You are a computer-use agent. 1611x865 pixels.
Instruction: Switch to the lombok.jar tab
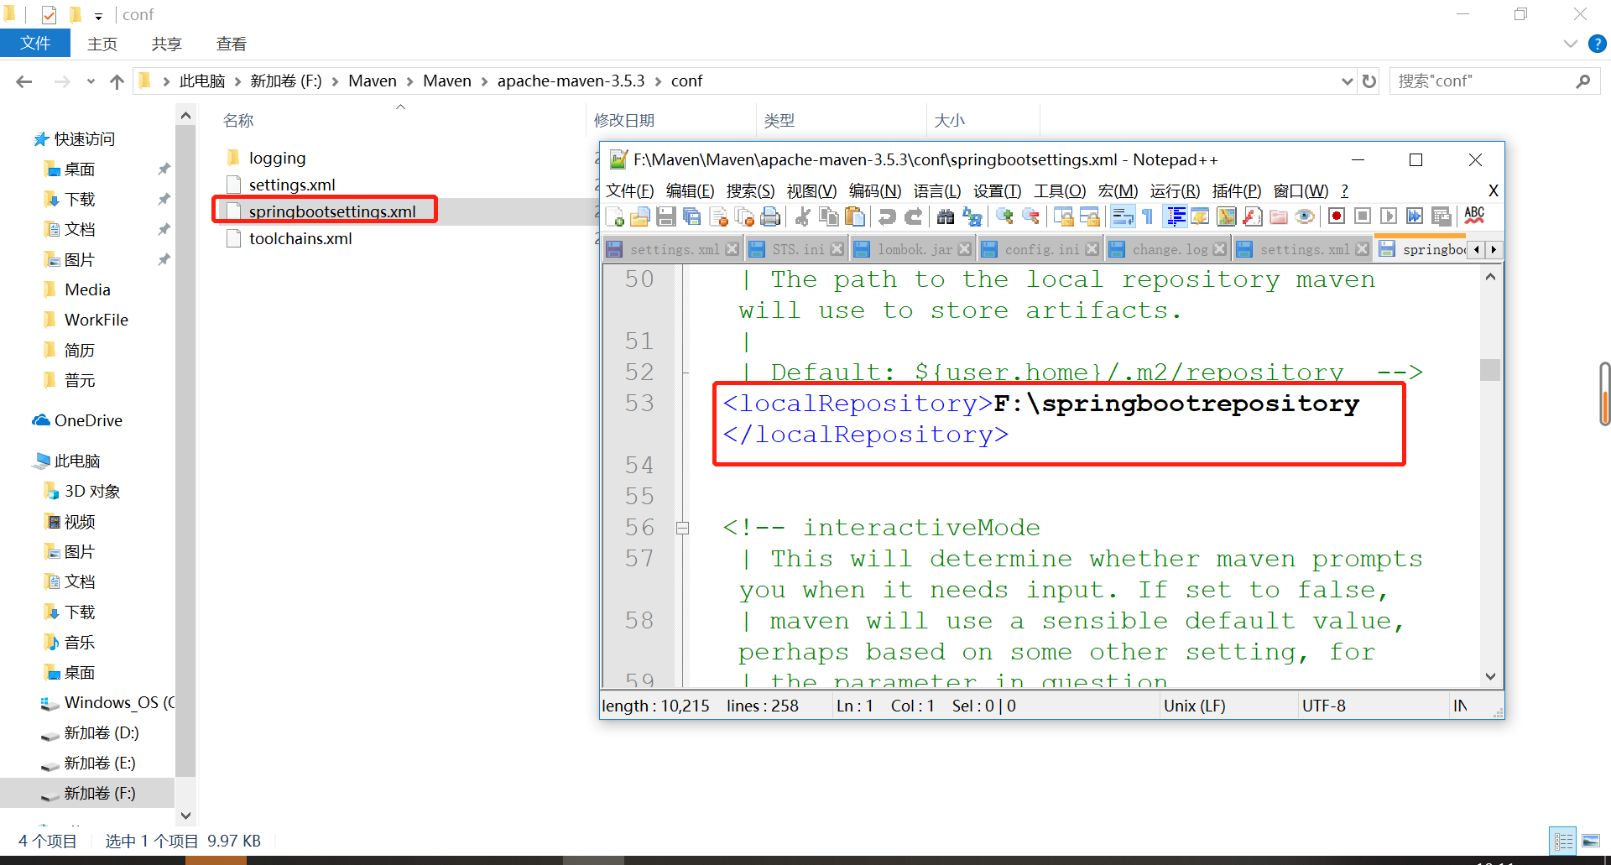coord(915,249)
